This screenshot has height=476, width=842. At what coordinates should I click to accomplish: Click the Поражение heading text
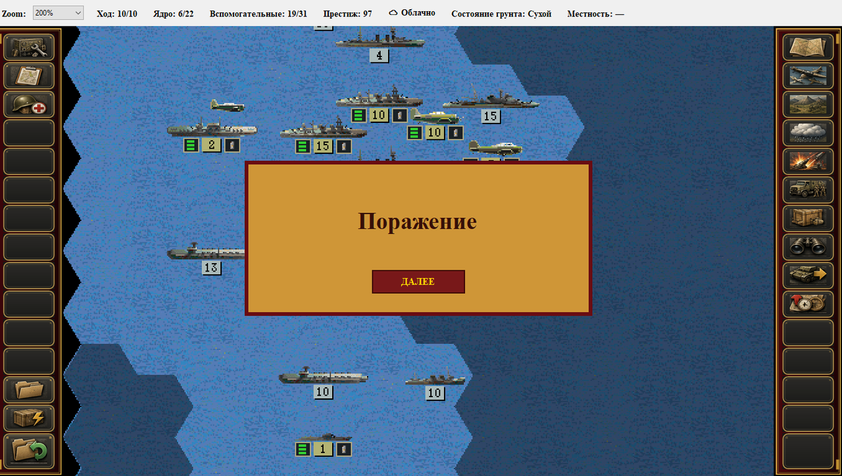coord(417,221)
